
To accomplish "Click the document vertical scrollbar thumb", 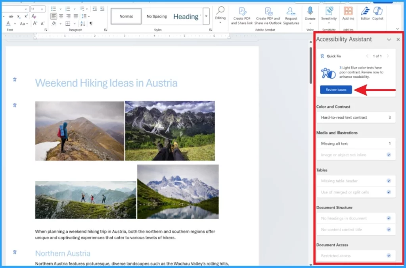I will (x=311, y=65).
